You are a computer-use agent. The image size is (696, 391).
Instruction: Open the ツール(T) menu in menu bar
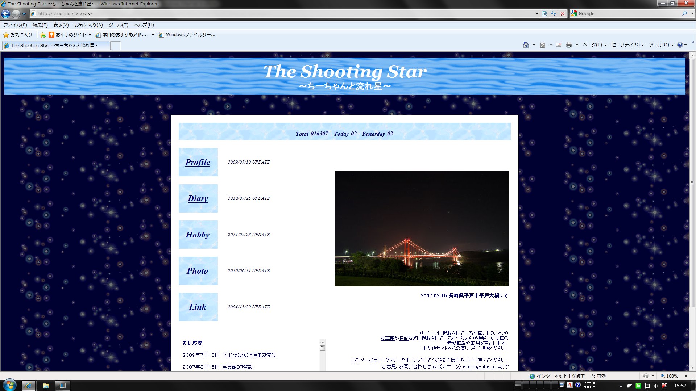(x=118, y=25)
